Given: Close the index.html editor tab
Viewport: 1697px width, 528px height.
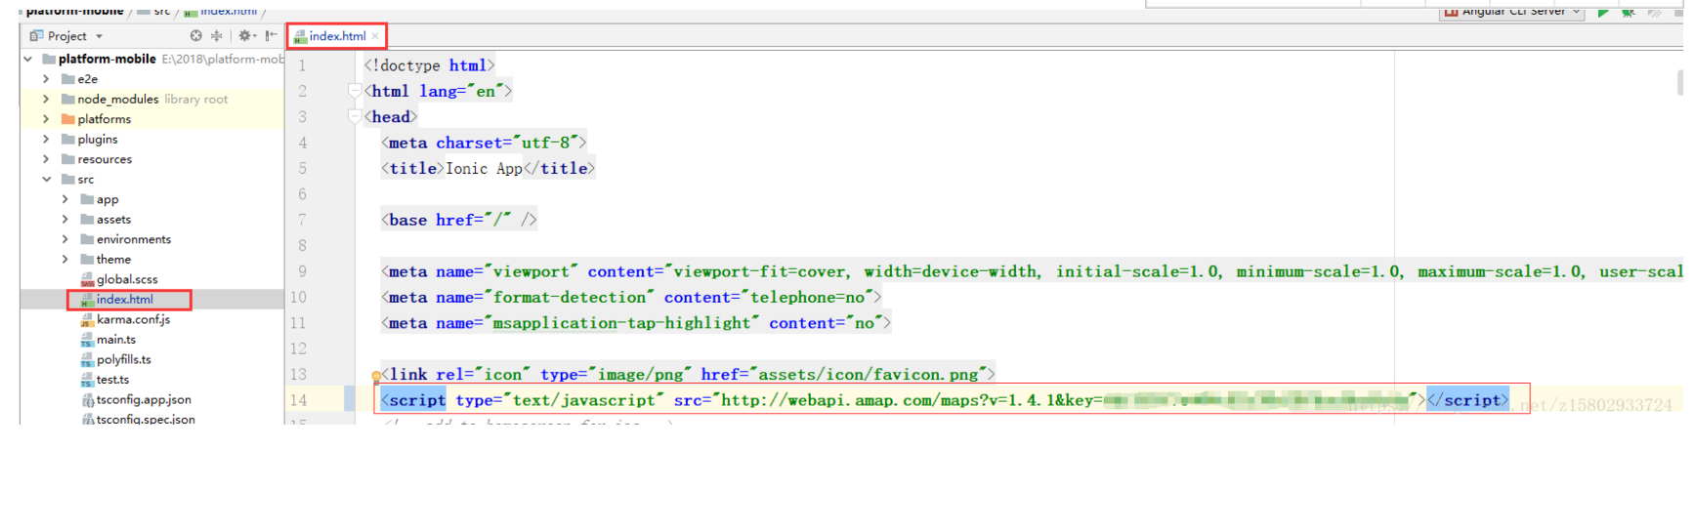Looking at the screenshot, I should click(x=375, y=36).
